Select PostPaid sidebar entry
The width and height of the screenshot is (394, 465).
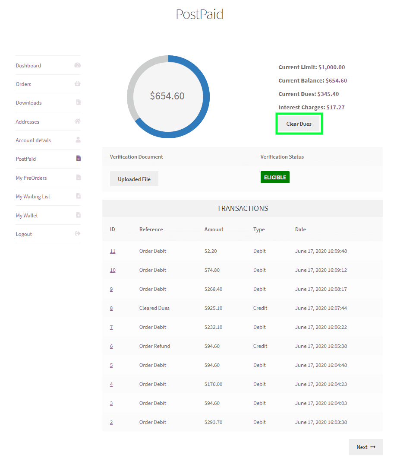26,159
